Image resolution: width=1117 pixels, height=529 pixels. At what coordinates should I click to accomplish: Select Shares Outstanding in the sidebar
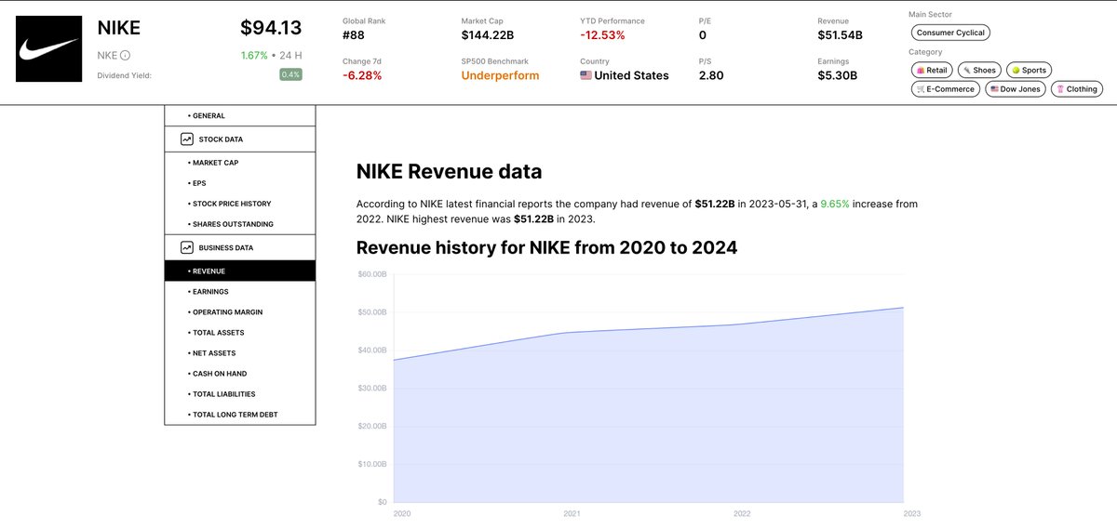tap(240, 224)
